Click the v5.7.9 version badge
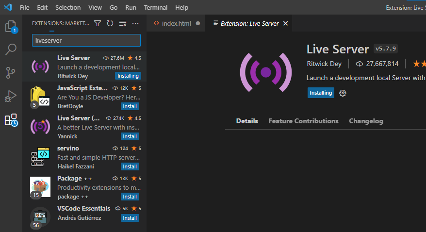Image resolution: width=426 pixels, height=232 pixels. pos(386,49)
